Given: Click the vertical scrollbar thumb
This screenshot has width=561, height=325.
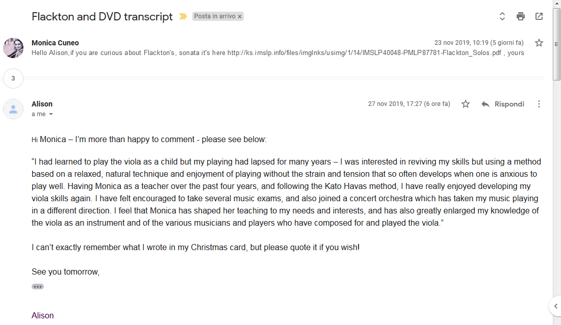Looking at the screenshot, I should (557, 44).
